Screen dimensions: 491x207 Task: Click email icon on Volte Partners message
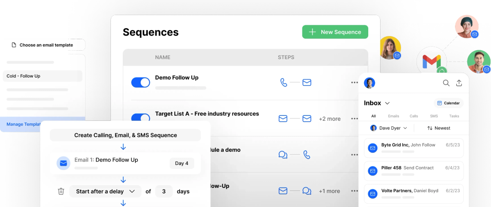(372, 194)
